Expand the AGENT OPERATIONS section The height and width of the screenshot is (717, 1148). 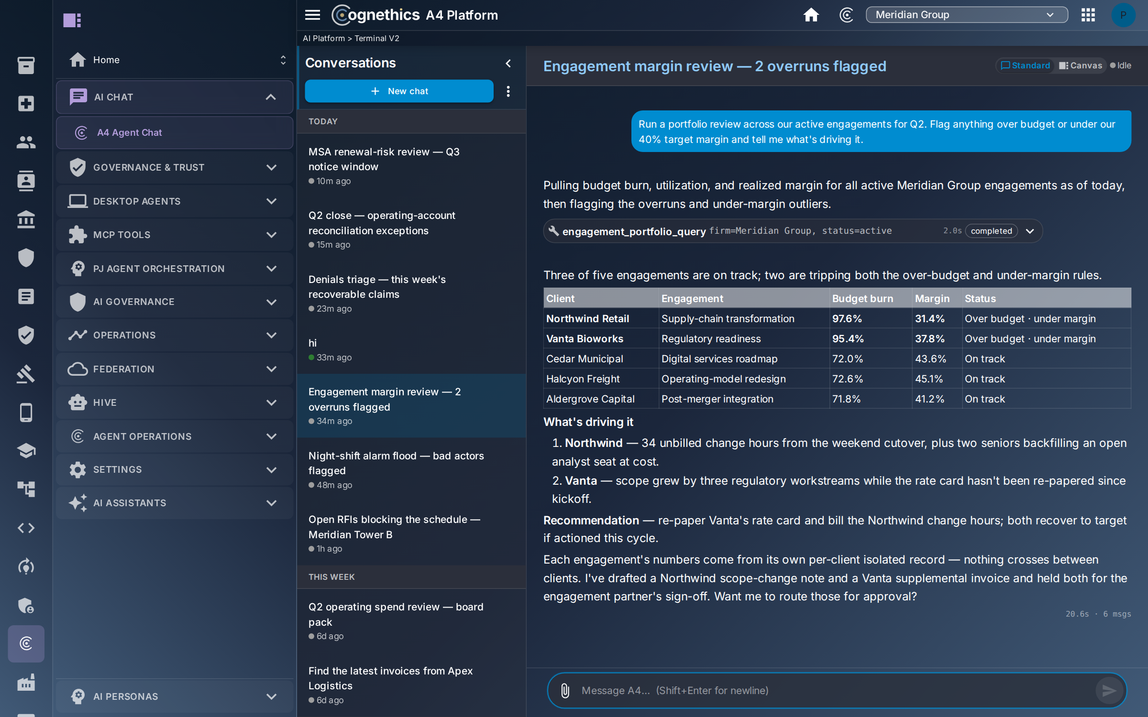174,436
